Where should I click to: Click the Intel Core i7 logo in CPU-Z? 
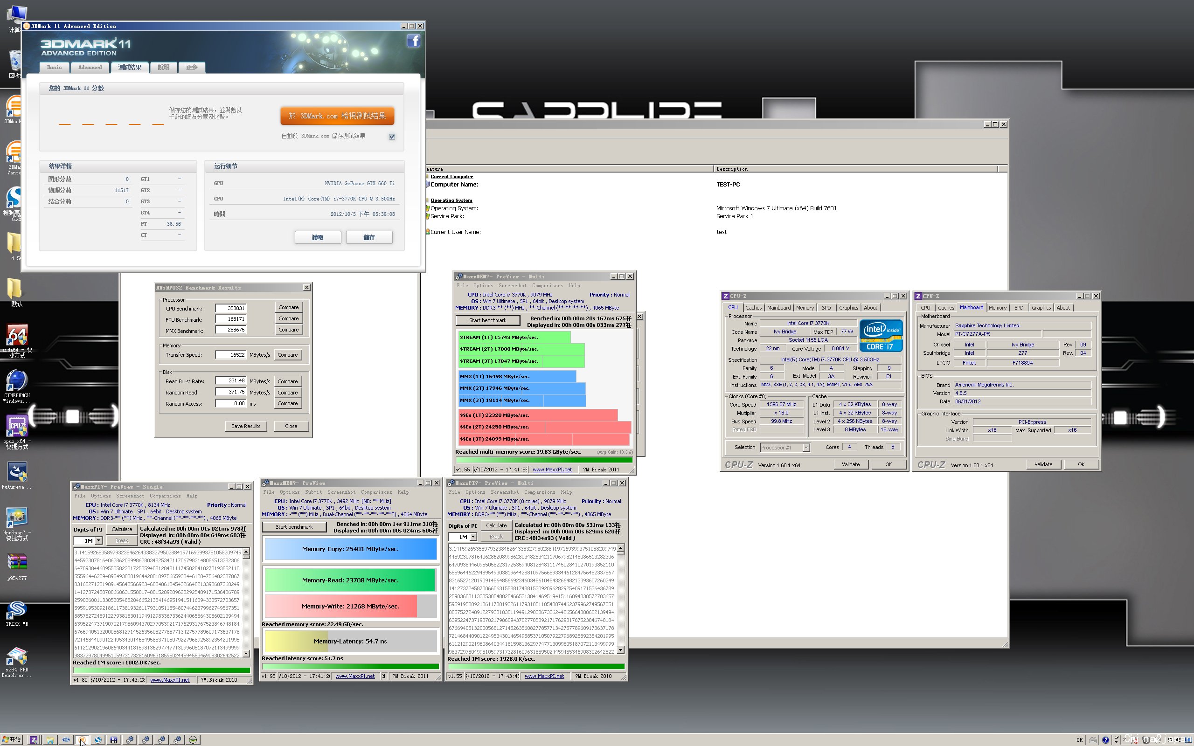pyautogui.click(x=881, y=336)
